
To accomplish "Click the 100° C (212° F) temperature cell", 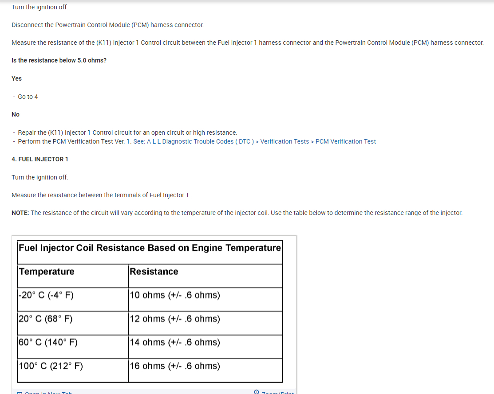I will click(x=51, y=366).
